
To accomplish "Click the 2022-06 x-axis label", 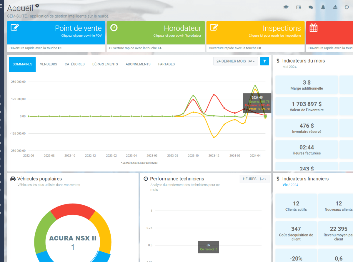I will [29, 156].
